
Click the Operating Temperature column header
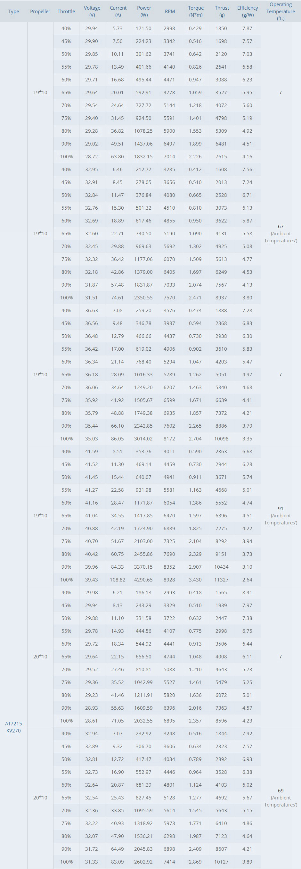[x=281, y=12]
